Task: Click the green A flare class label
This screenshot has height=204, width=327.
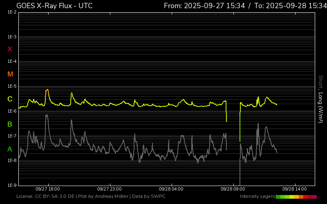Action: [x=10, y=149]
